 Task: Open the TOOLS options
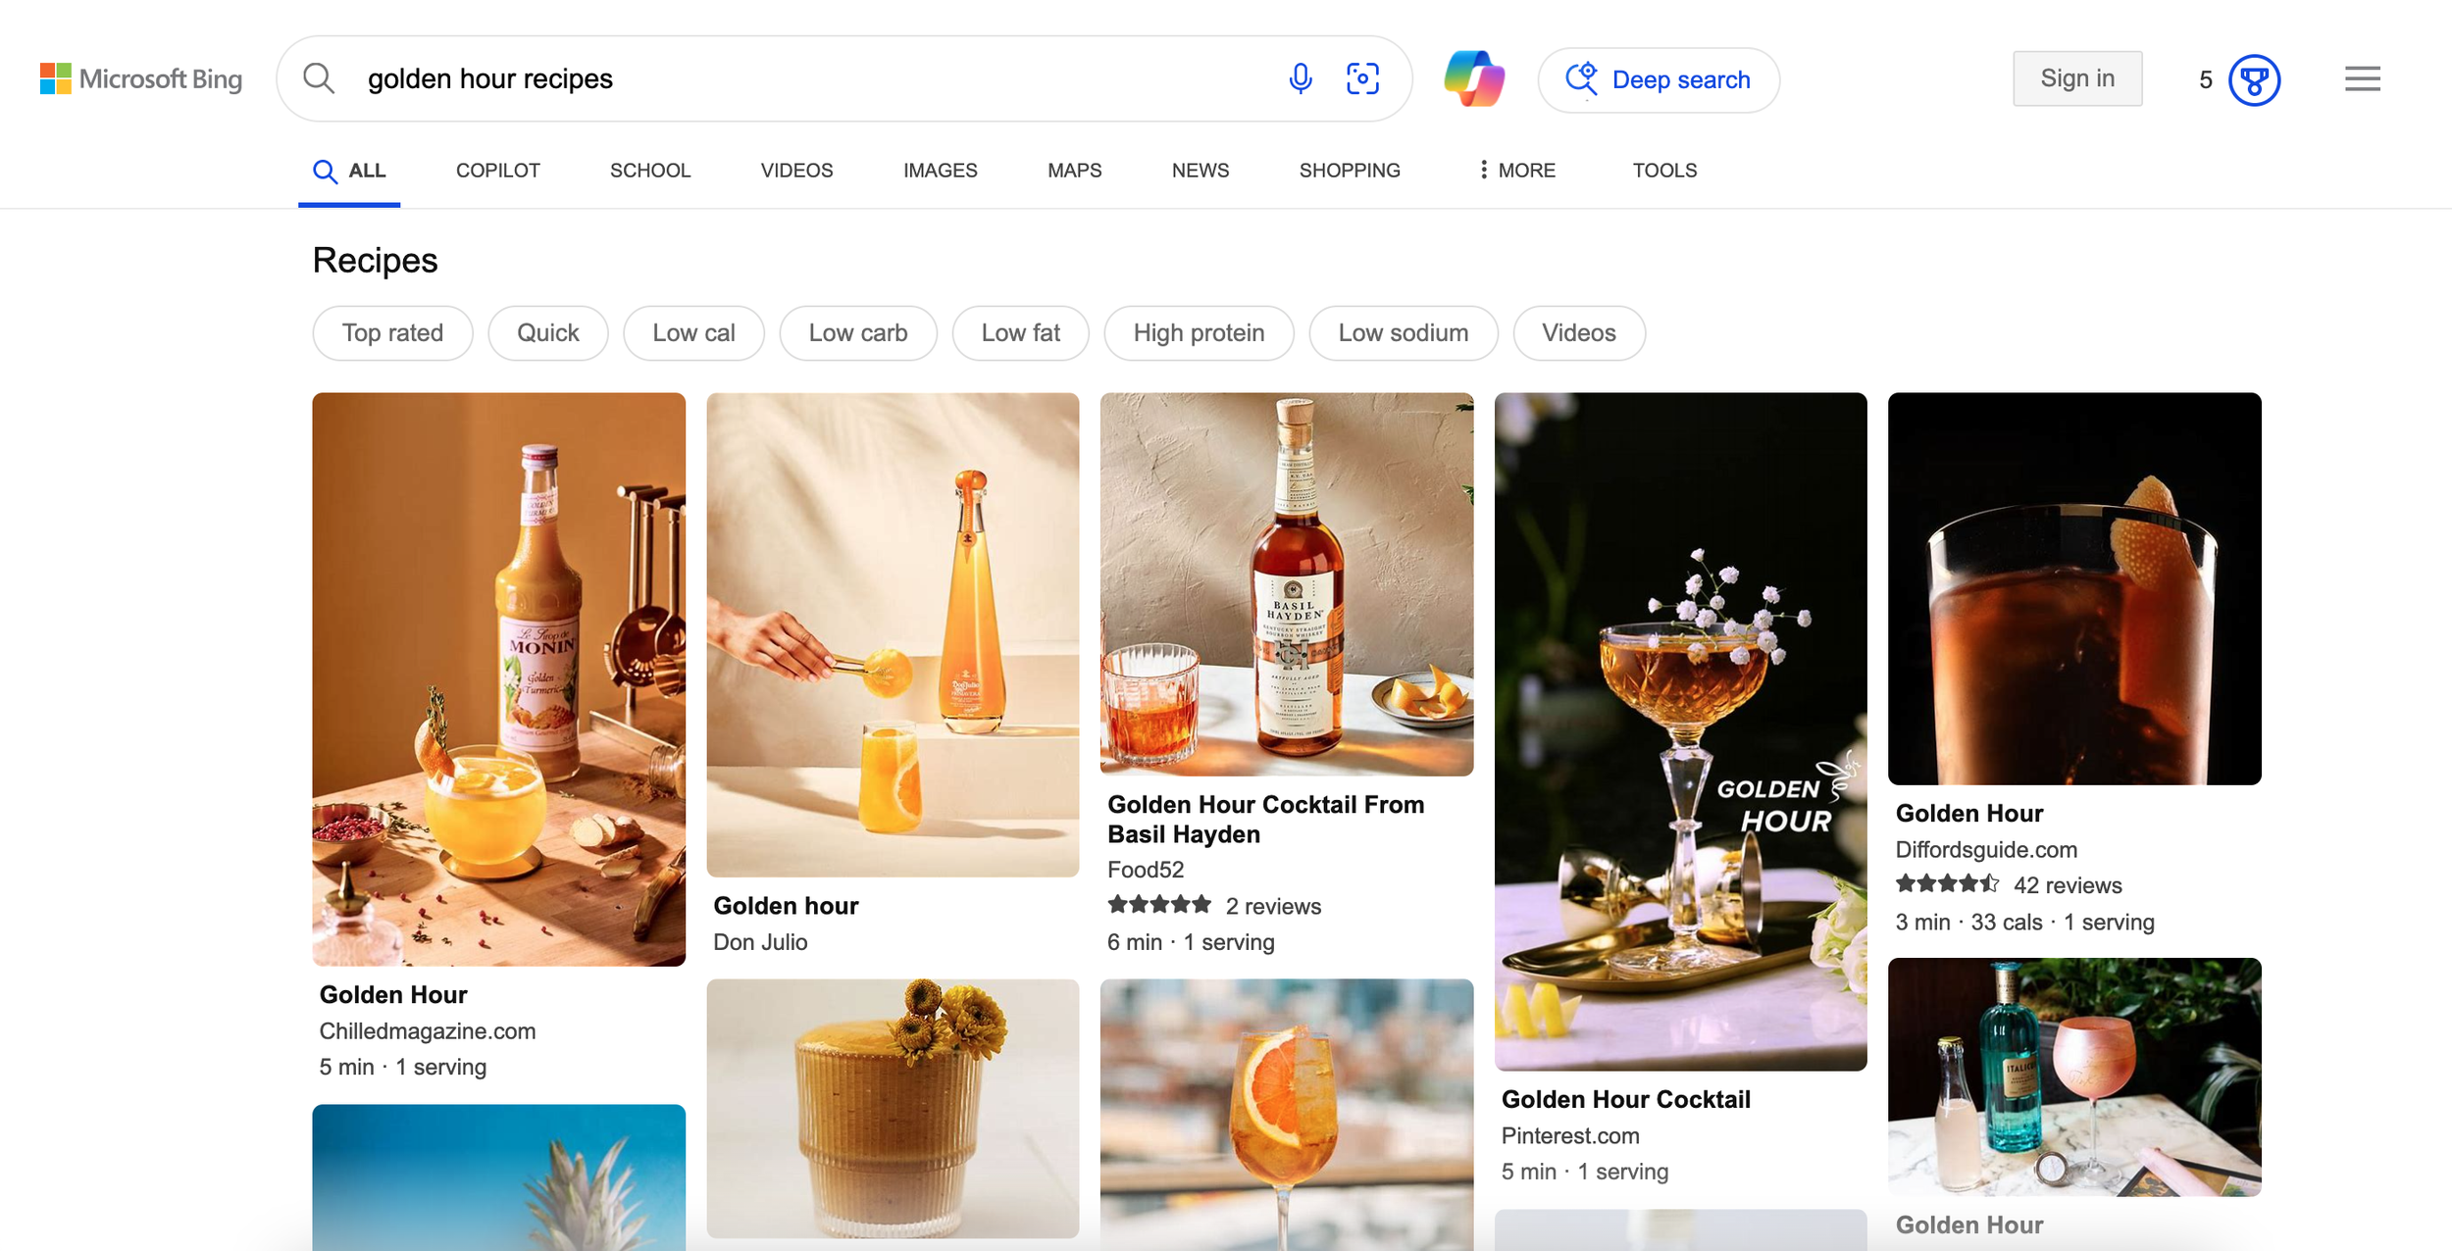pos(1663,171)
